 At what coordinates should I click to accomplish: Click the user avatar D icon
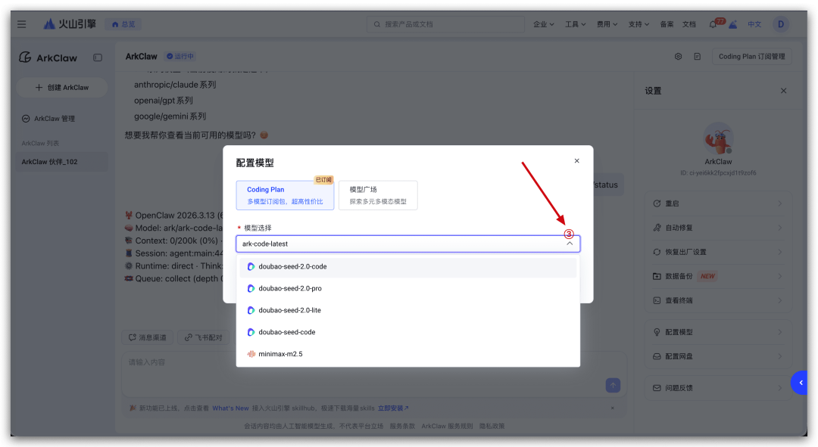tap(780, 24)
